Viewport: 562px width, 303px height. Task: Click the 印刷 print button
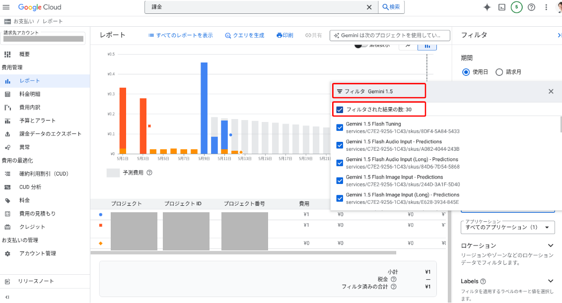[x=284, y=35]
